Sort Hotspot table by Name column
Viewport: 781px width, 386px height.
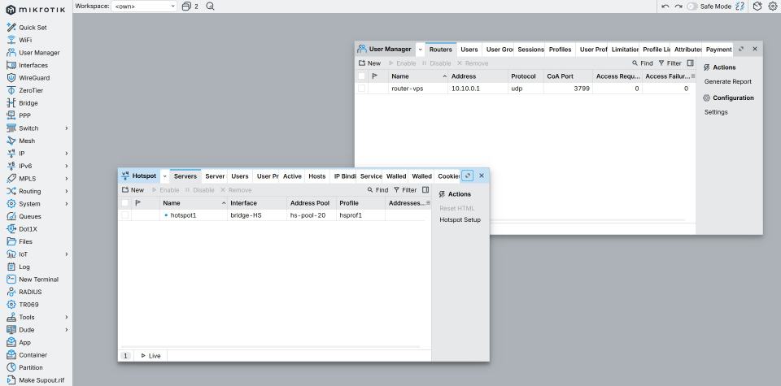click(194, 203)
